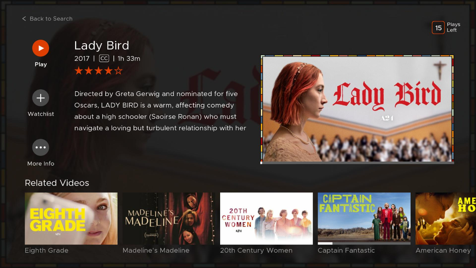Click the Lady Bird preview progress bar
476x268 pixels.
tap(357, 163)
